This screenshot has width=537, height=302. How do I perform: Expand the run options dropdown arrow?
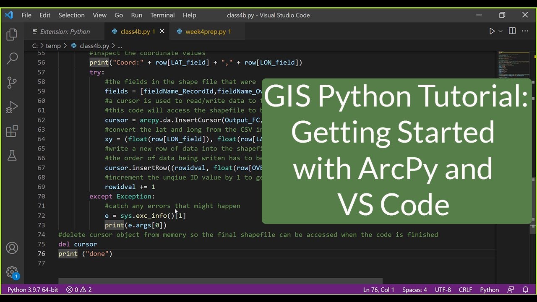tap(500, 31)
